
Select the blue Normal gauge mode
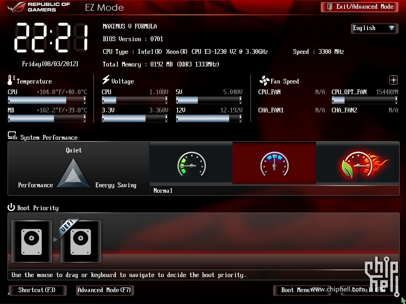[x=274, y=163]
